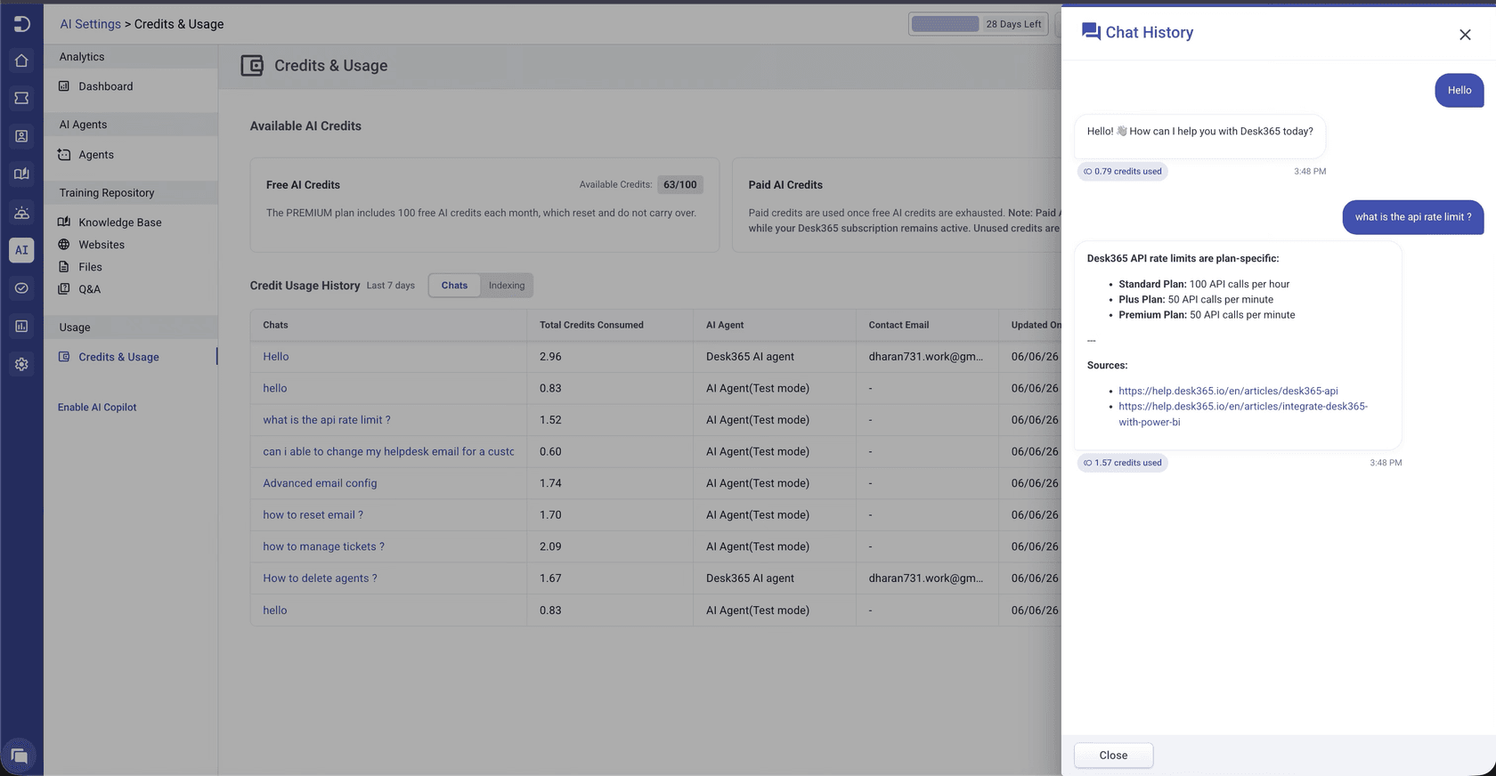The image size is (1496, 776).
Task: Select the AI icon in left rail
Action: point(21,250)
